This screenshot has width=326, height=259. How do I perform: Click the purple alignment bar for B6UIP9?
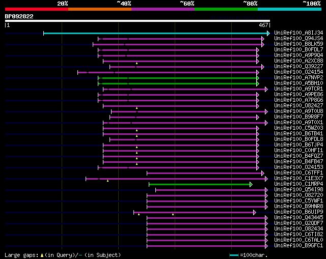pyautogui.click(x=194, y=213)
